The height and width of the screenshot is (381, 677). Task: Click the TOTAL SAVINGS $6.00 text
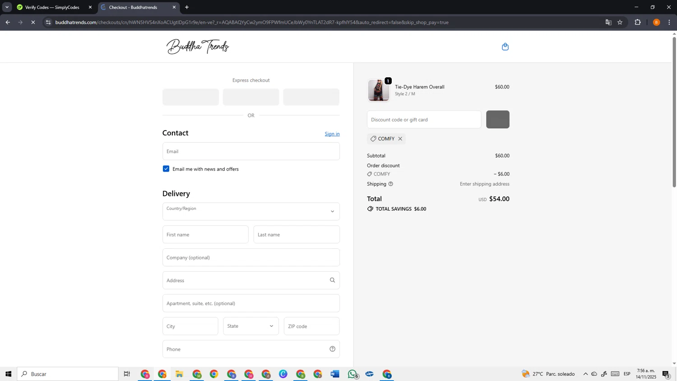tap(401, 209)
